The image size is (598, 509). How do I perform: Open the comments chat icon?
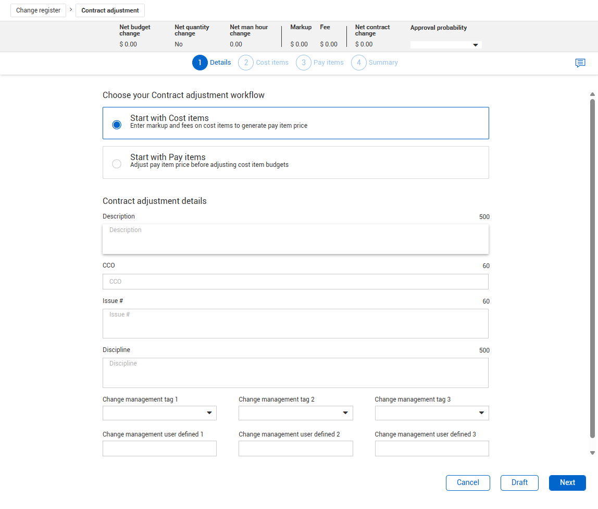tap(580, 63)
